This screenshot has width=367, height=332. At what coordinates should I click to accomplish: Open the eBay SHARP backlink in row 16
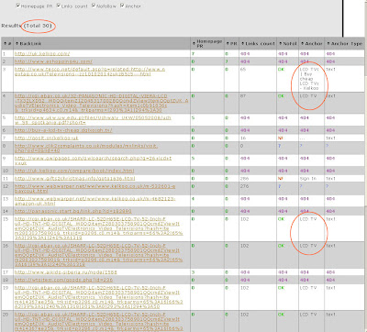[x=98, y=255]
